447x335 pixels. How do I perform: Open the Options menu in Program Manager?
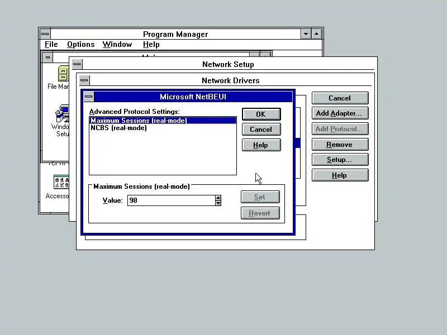(x=80, y=45)
